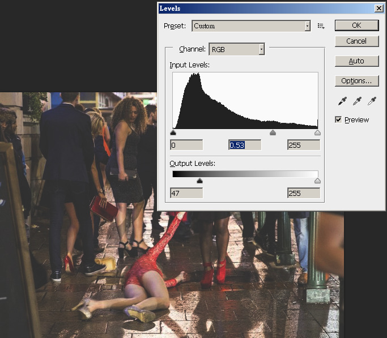The height and width of the screenshot is (338, 387).
Task: Open the preset options menu icon
Action: pos(321,26)
